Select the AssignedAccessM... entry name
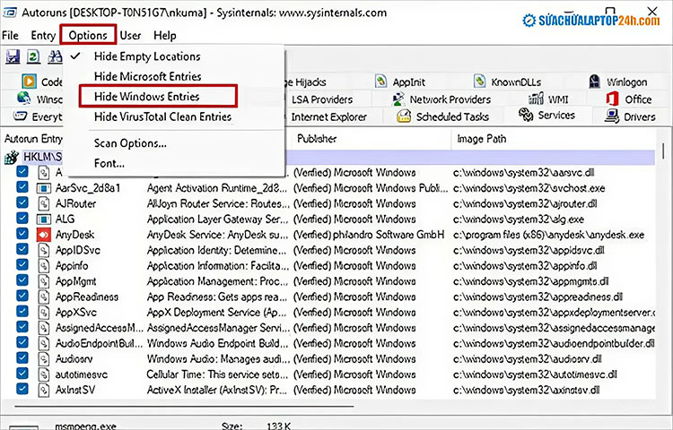 pos(99,328)
